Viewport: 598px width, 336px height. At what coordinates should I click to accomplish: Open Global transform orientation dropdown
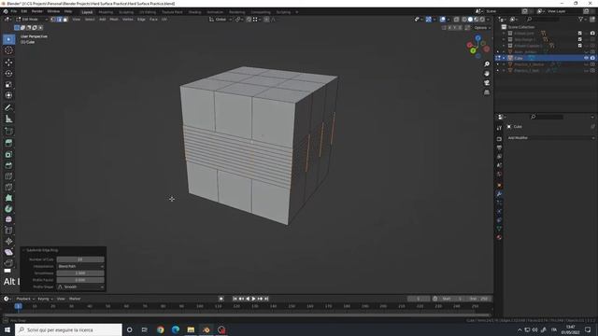point(221,19)
